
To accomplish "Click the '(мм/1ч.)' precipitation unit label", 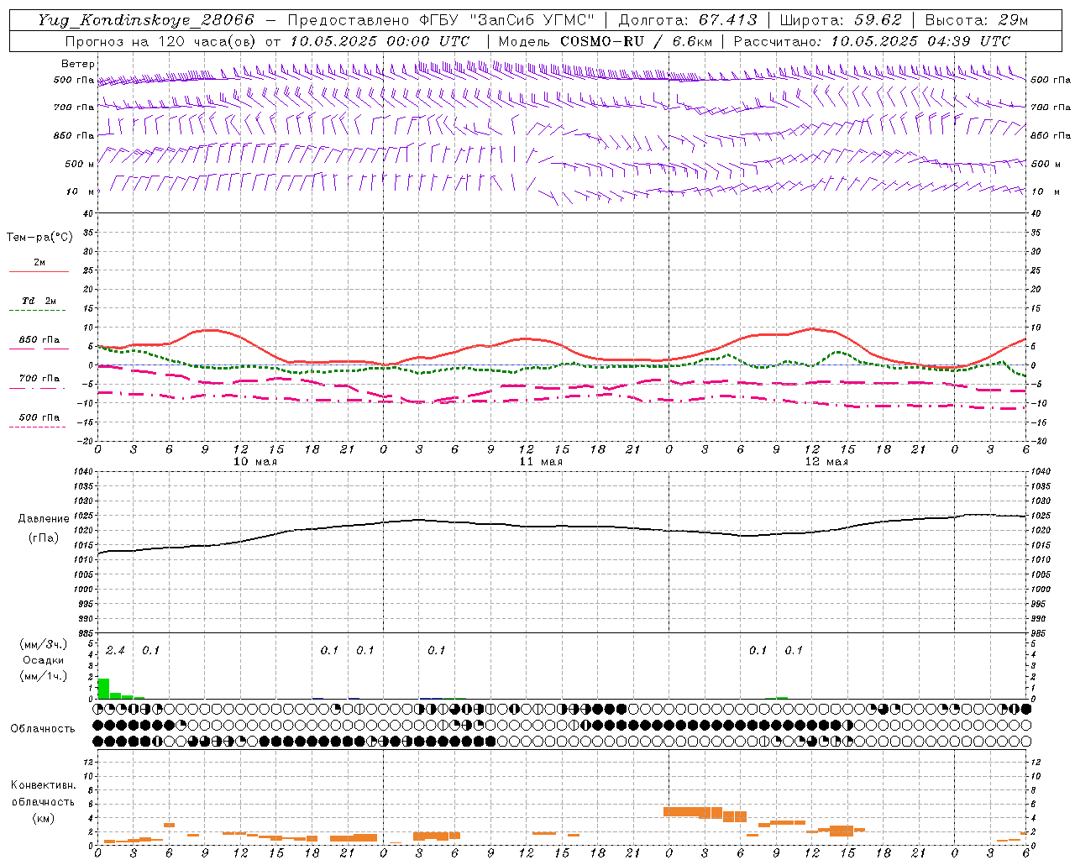I will click(x=44, y=676).
